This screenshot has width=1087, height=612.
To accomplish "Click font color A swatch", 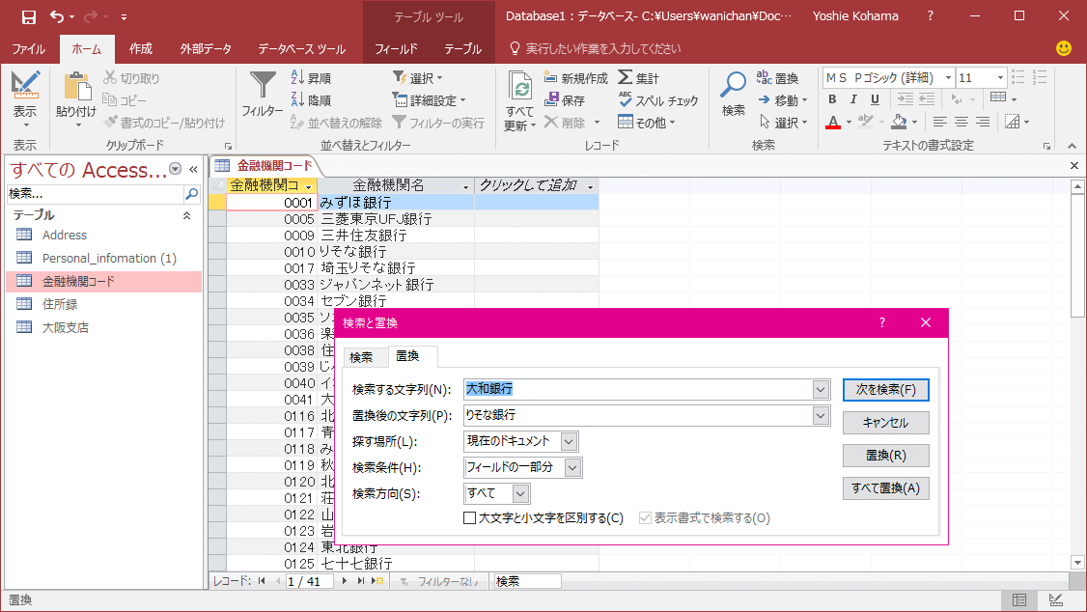I will coord(833,122).
